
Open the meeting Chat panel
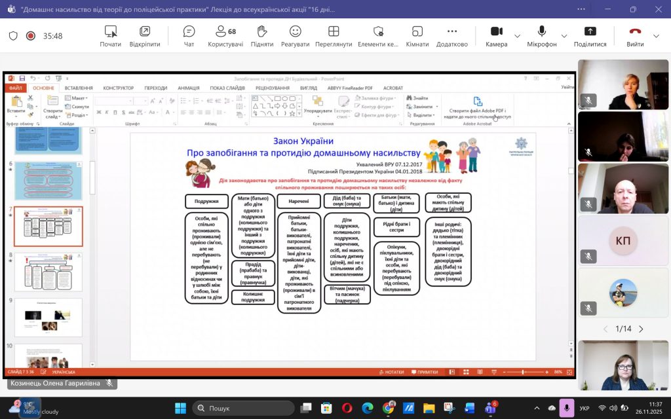point(189,36)
